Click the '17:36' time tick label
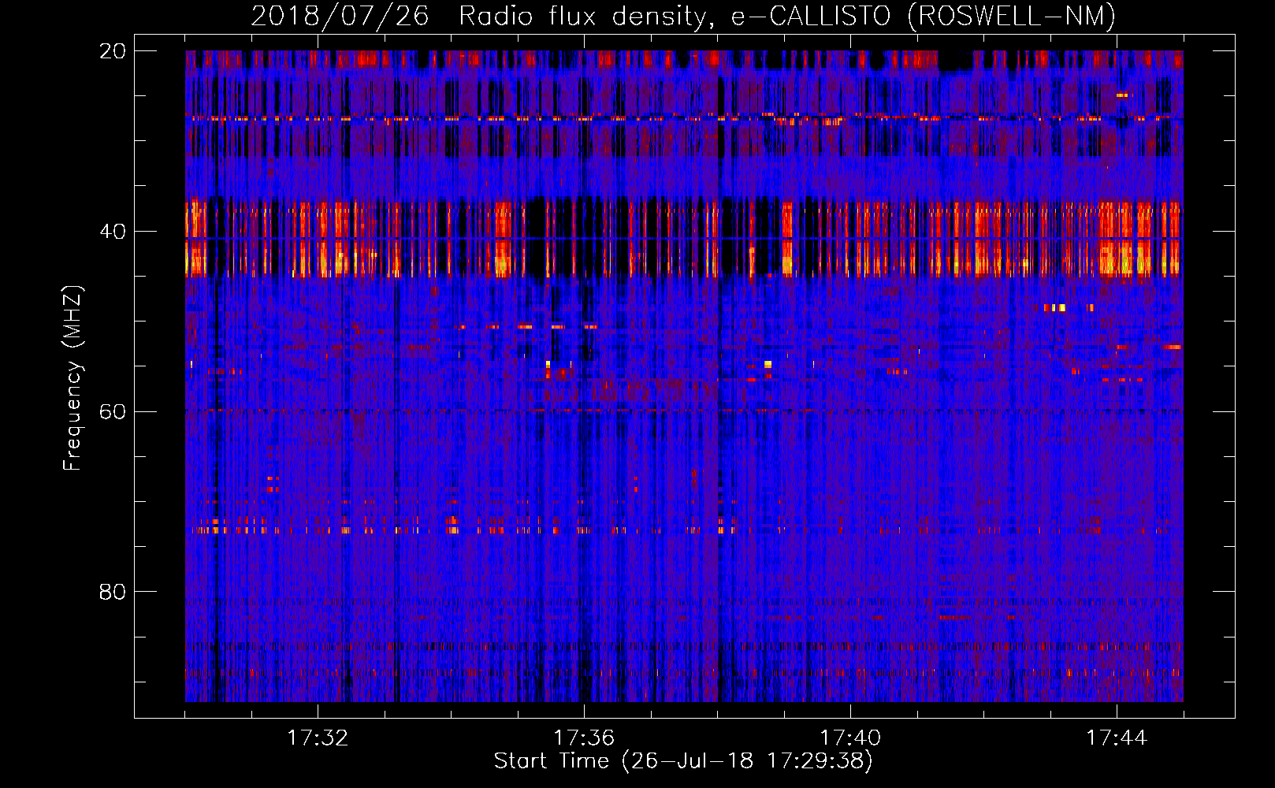 pyautogui.click(x=584, y=738)
